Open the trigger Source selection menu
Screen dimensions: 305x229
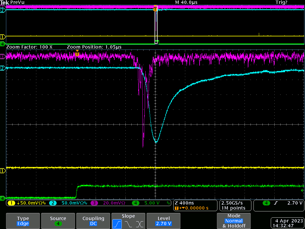coord(58,221)
